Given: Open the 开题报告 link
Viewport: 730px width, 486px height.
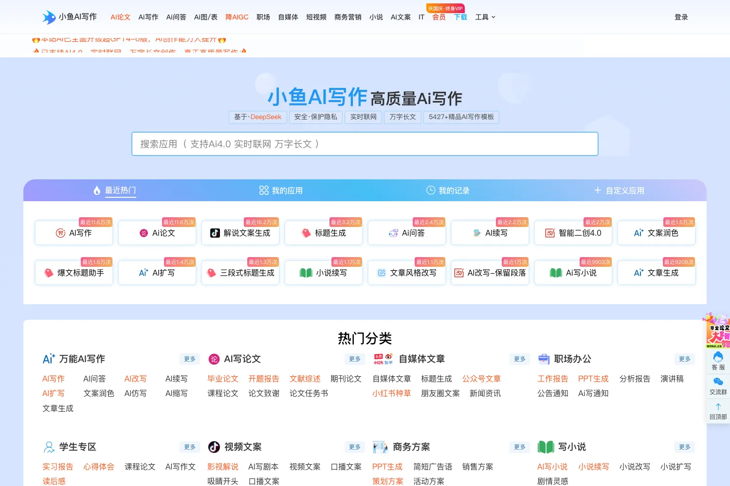Looking at the screenshot, I should pyautogui.click(x=264, y=379).
